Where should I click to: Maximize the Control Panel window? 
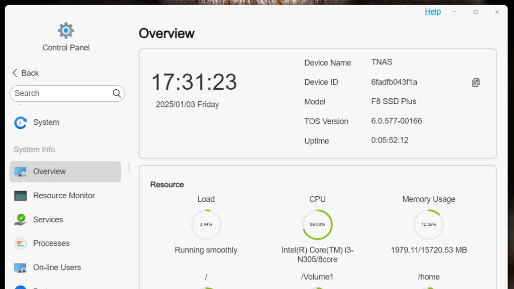pyautogui.click(x=476, y=12)
